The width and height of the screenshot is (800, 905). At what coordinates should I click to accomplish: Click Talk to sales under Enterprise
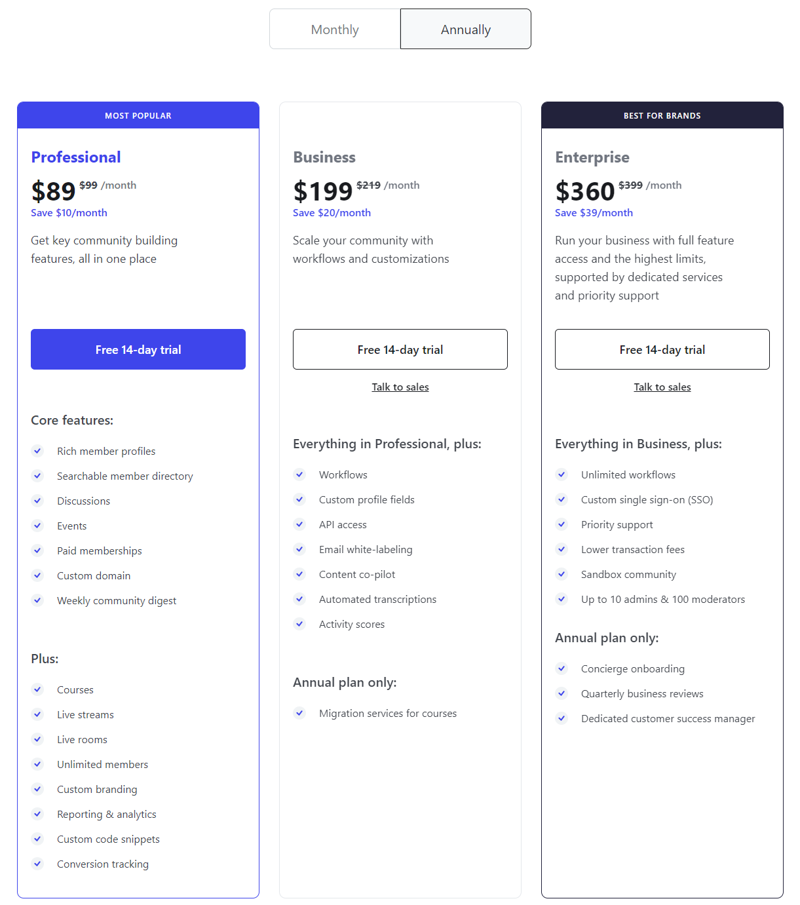(x=662, y=387)
